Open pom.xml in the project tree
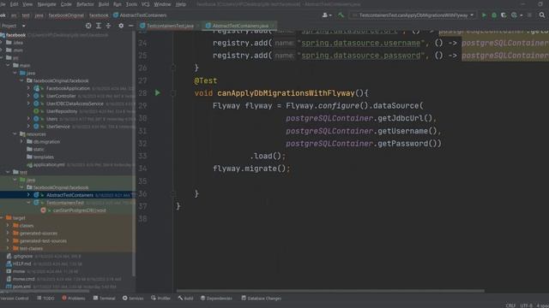 pyautogui.click(x=21, y=287)
